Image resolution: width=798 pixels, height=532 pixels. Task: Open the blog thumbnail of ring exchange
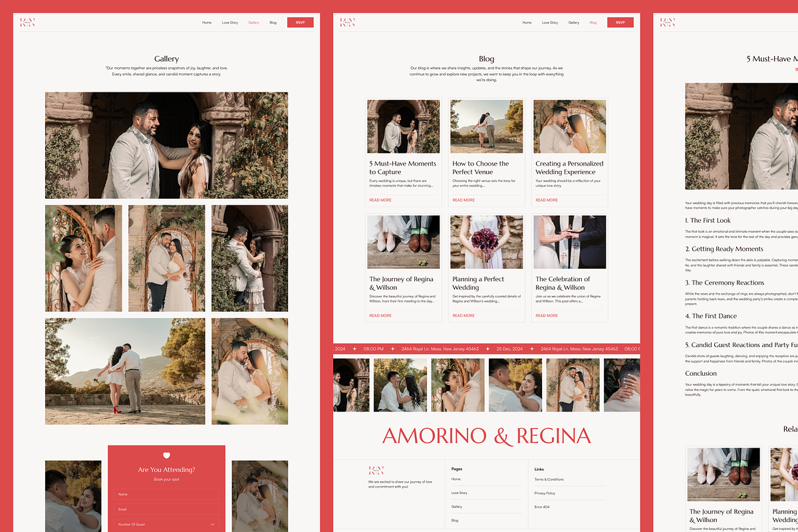(x=570, y=242)
